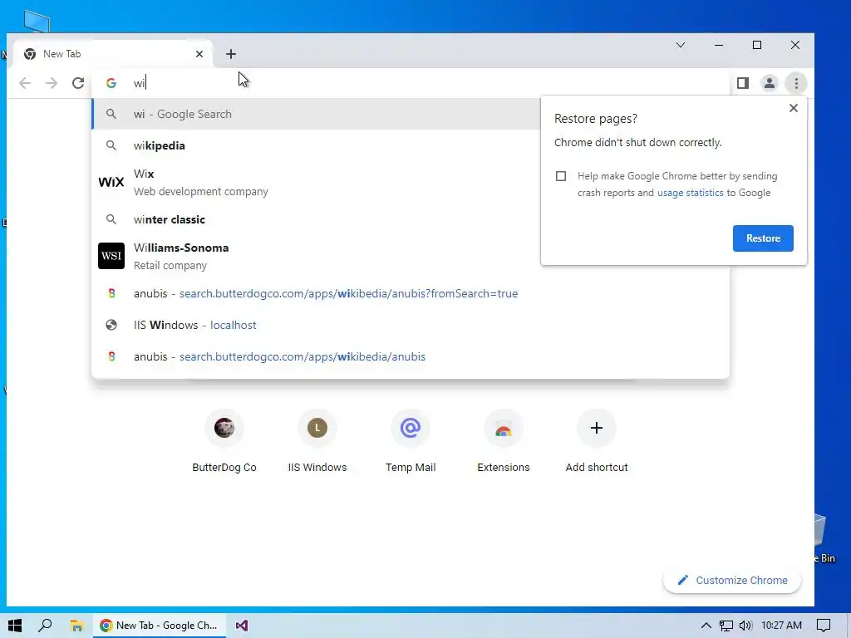Open a new tab with plus button
This screenshot has height=638, width=851.
coord(231,54)
